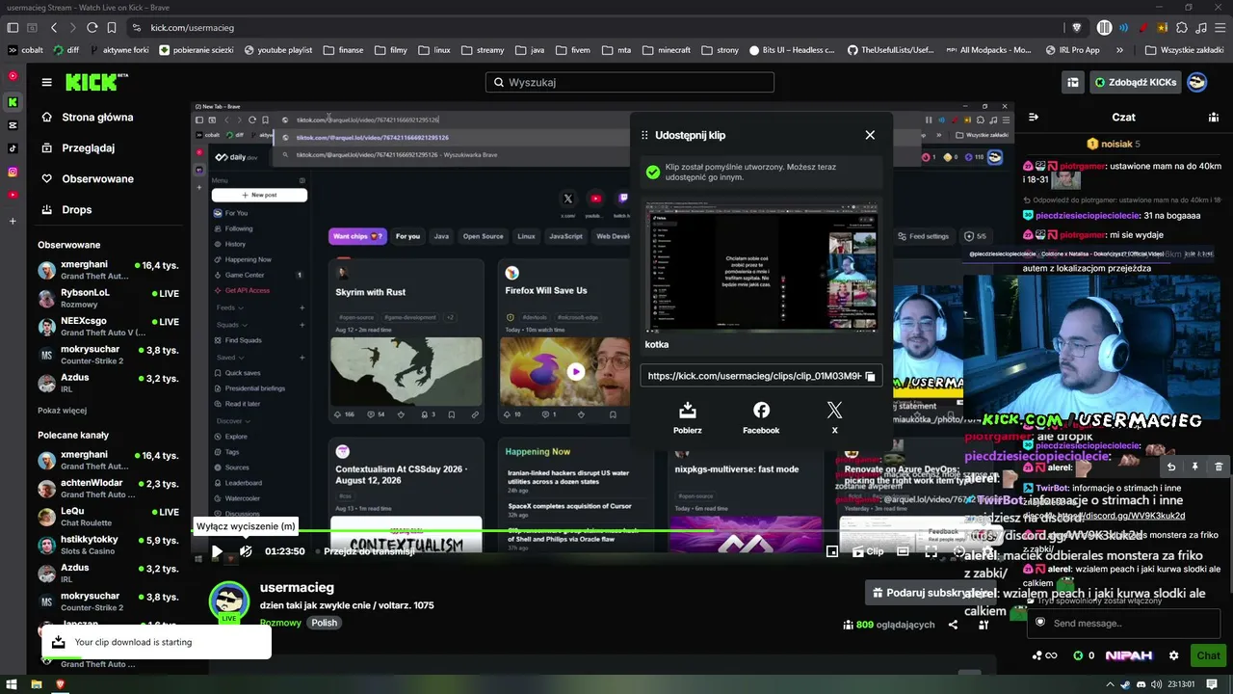
Task: Share the clip on X
Action: click(834, 417)
